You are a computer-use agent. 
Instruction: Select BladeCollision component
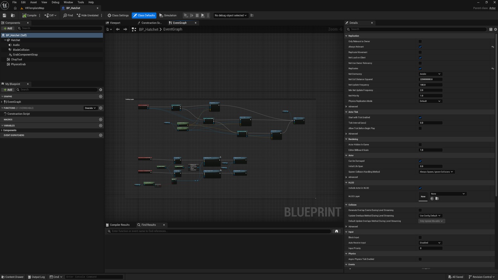click(x=21, y=50)
